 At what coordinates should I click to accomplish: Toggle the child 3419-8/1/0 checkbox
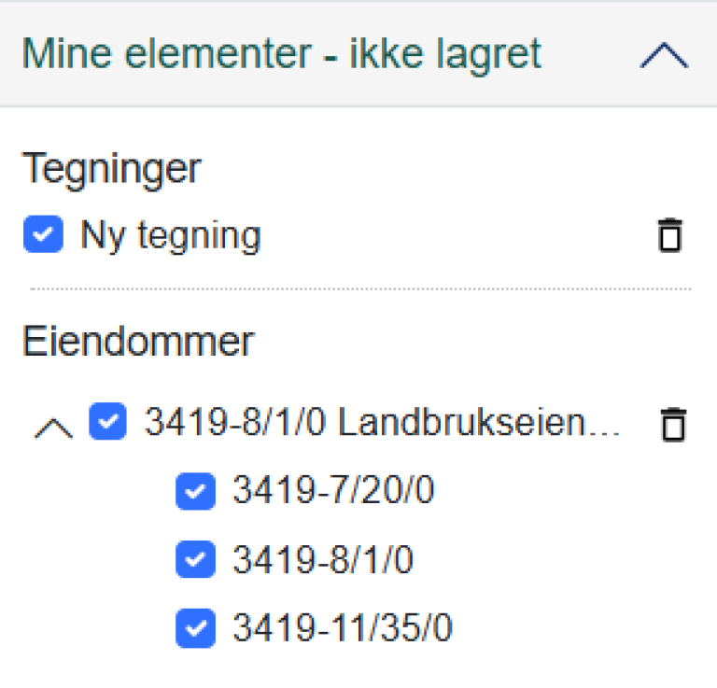pos(195,560)
